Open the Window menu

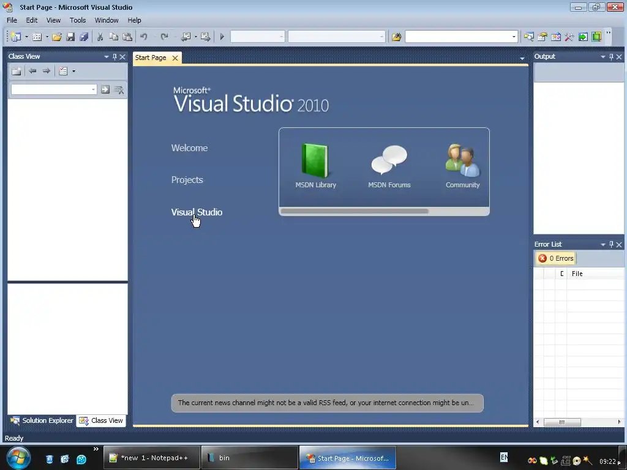(107, 20)
